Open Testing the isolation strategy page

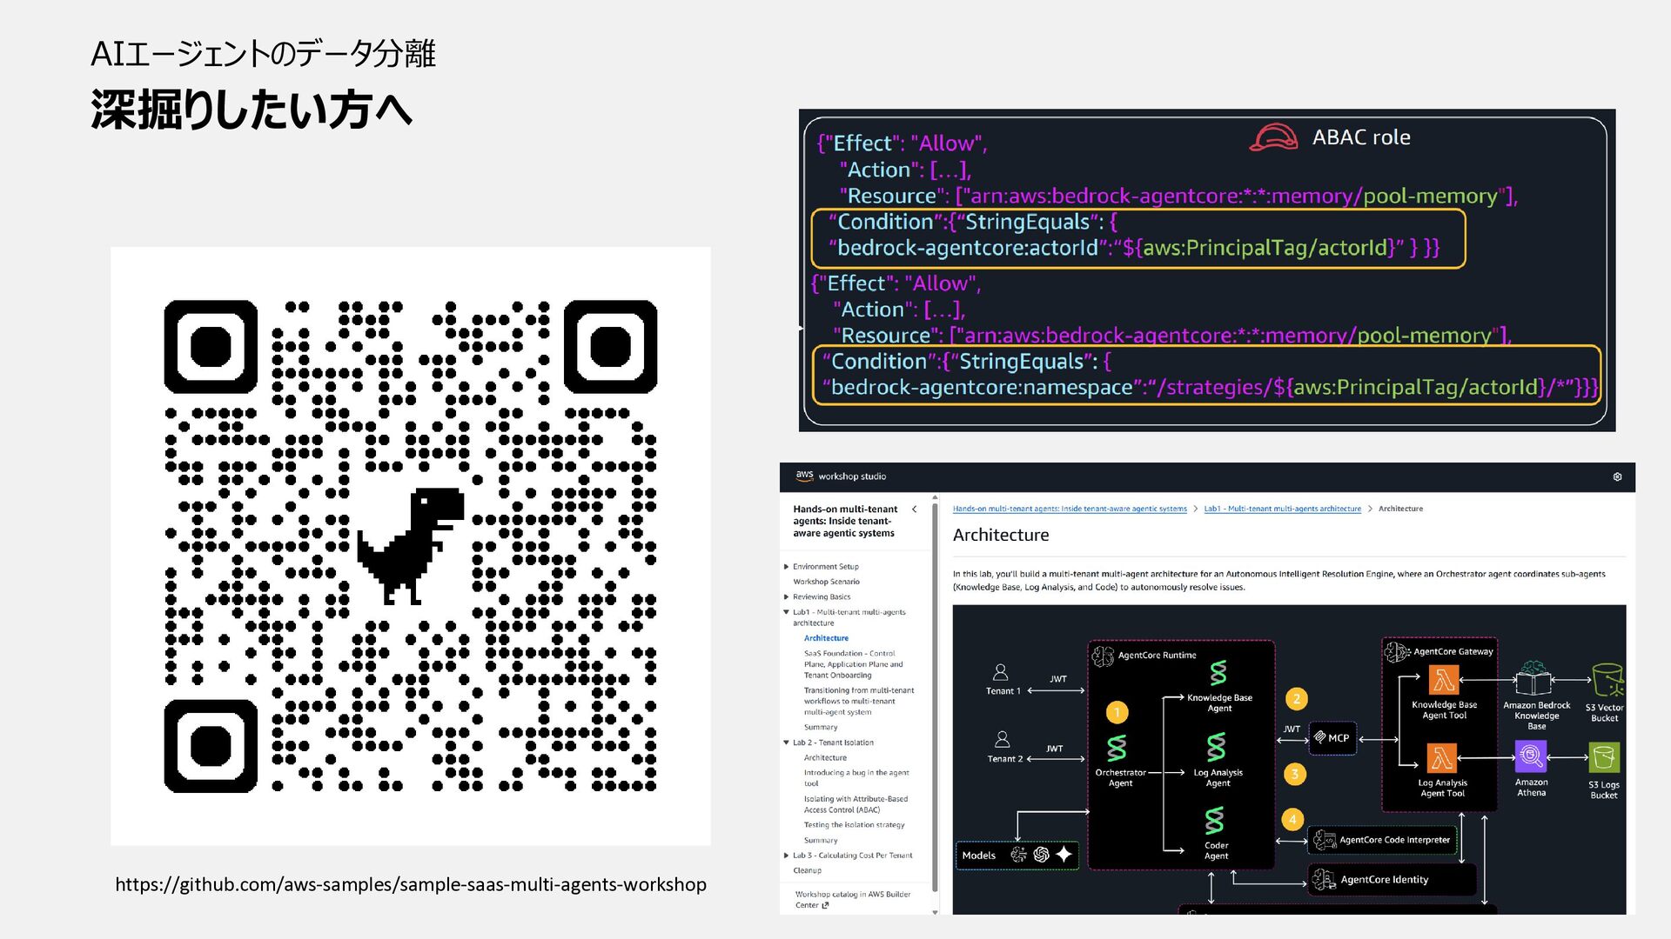pos(853,825)
